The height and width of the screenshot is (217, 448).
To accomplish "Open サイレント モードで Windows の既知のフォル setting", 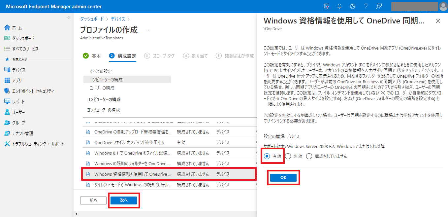I will click(133, 185).
